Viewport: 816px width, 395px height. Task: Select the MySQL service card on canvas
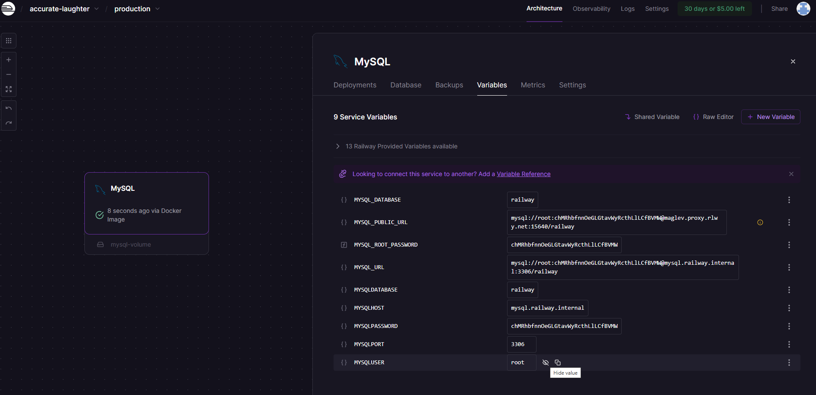click(x=147, y=203)
